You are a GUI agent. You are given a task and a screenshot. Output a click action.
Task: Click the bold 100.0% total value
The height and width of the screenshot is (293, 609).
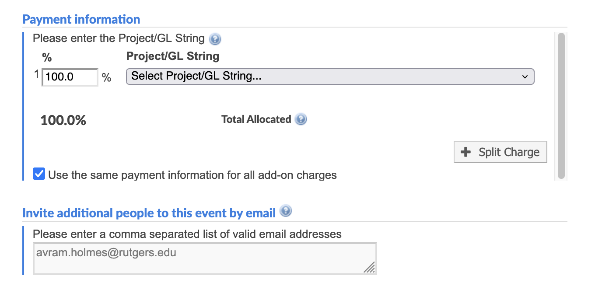(63, 120)
